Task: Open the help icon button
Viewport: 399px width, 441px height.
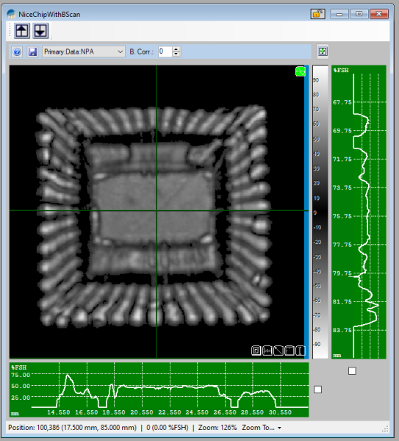Action: (x=17, y=51)
